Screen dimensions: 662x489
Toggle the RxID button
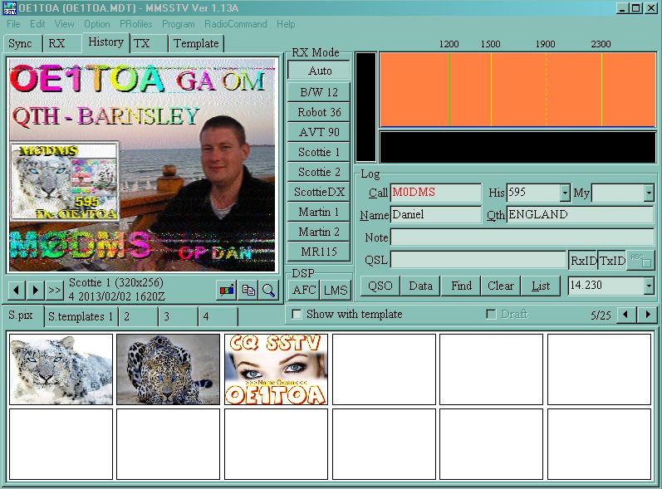[x=582, y=261]
